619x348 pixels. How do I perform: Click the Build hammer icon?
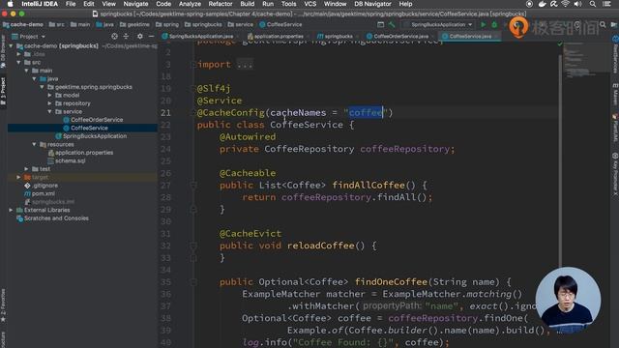(392, 24)
